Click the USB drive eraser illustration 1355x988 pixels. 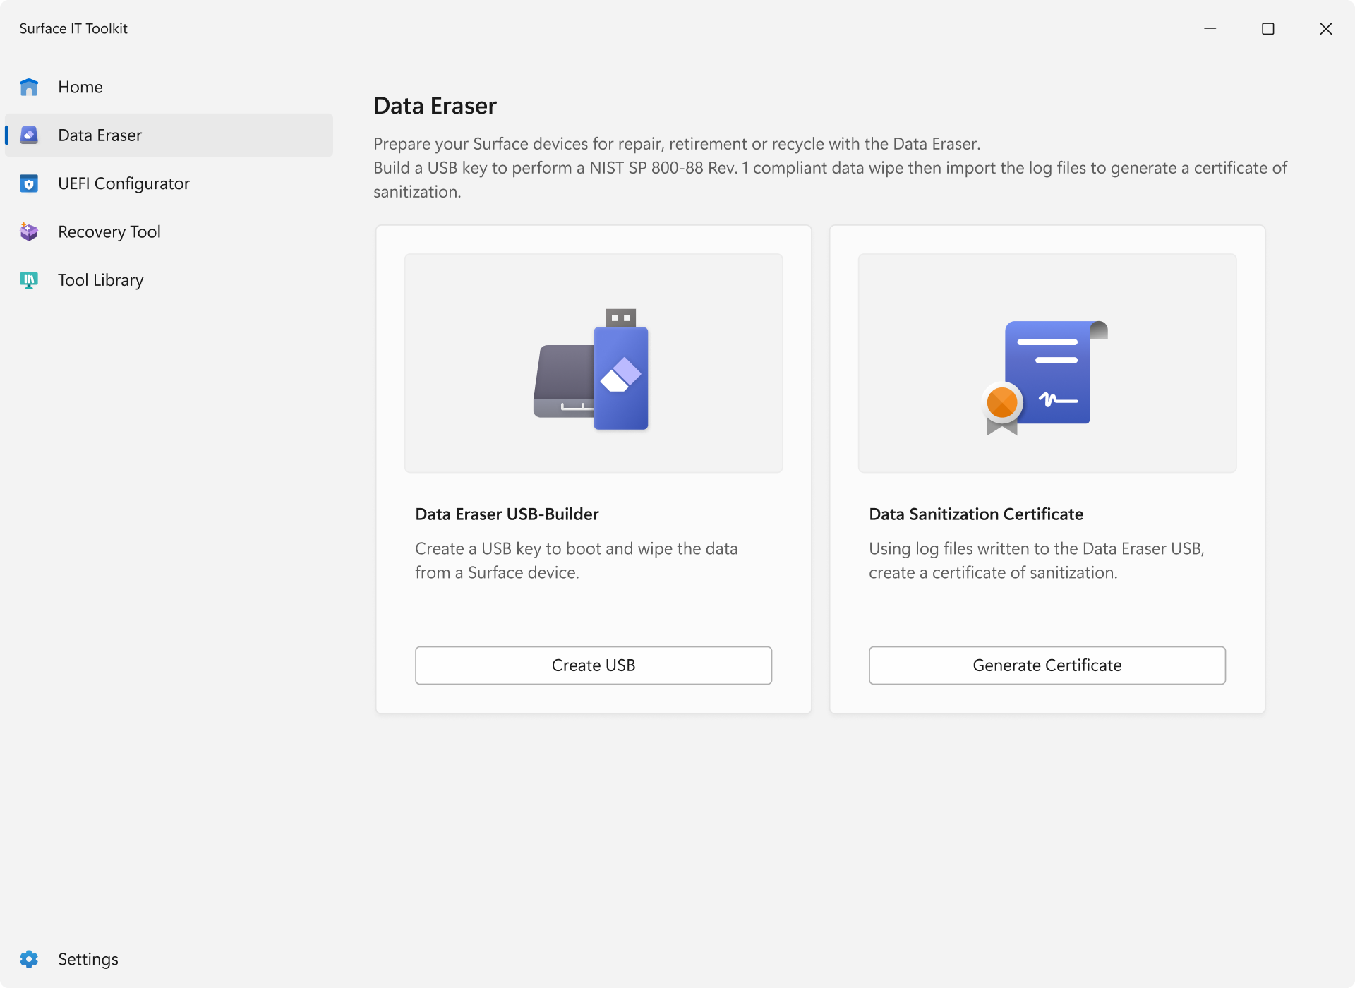pyautogui.click(x=591, y=369)
